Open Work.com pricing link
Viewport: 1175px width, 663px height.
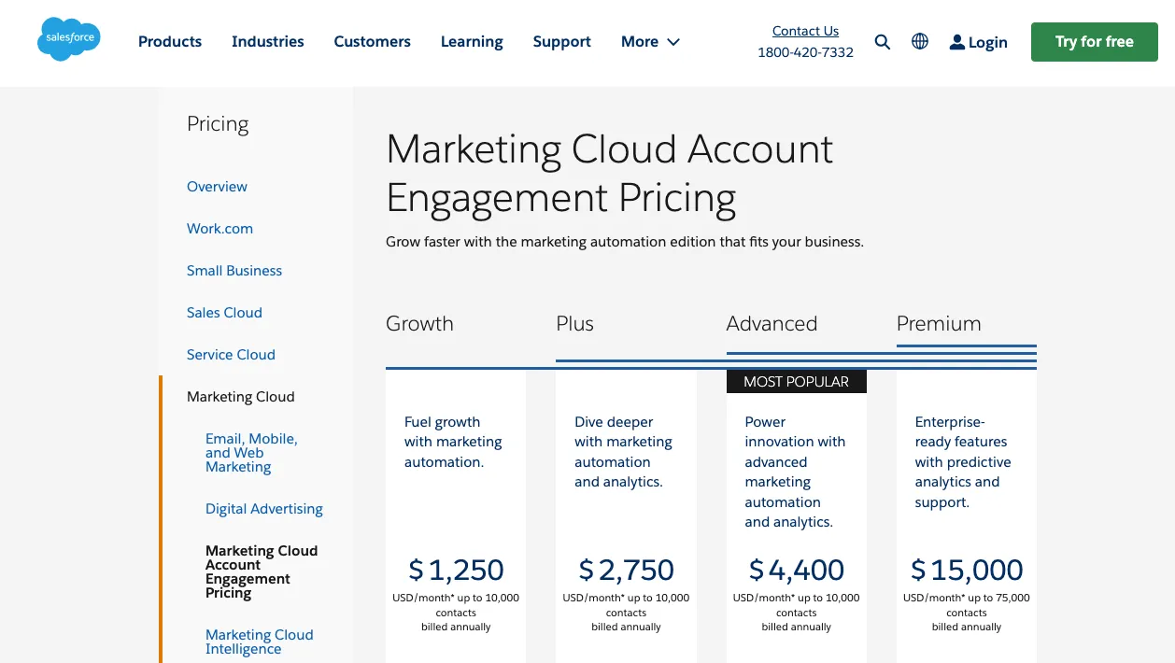point(219,229)
